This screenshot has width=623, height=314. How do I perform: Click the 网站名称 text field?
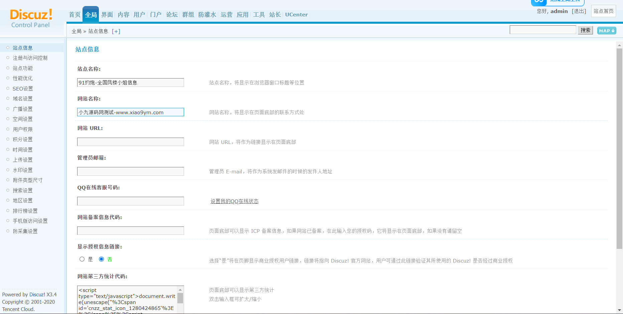[x=131, y=112]
